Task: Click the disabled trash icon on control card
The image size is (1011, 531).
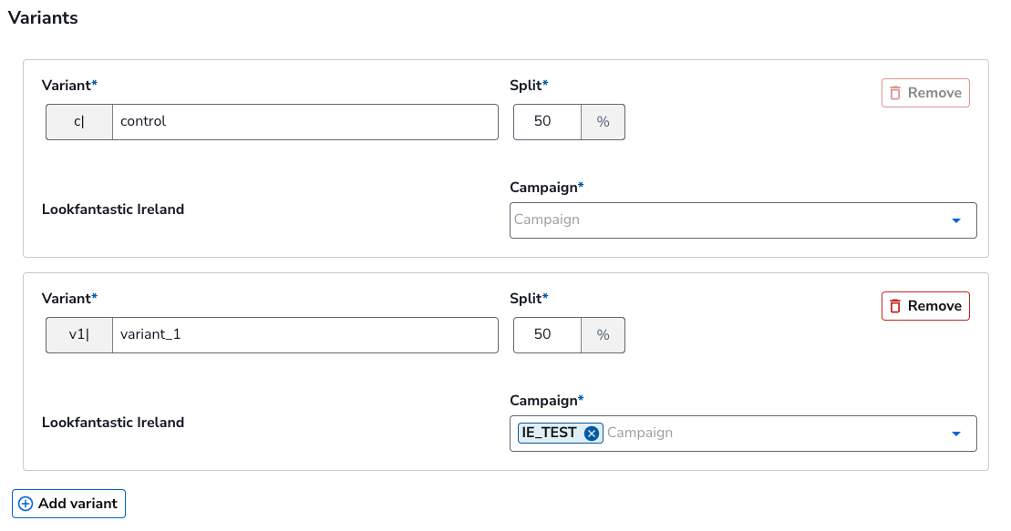Action: (895, 93)
